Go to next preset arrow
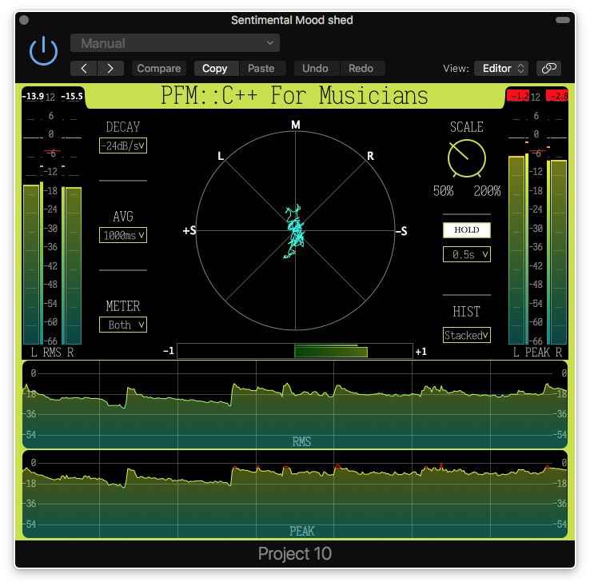The image size is (590, 586). coord(110,68)
